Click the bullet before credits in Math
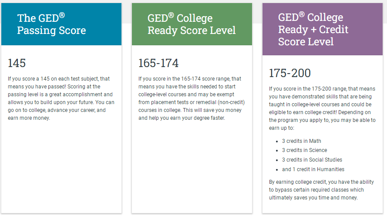Screen dimensions: 387x216 coord(277,142)
